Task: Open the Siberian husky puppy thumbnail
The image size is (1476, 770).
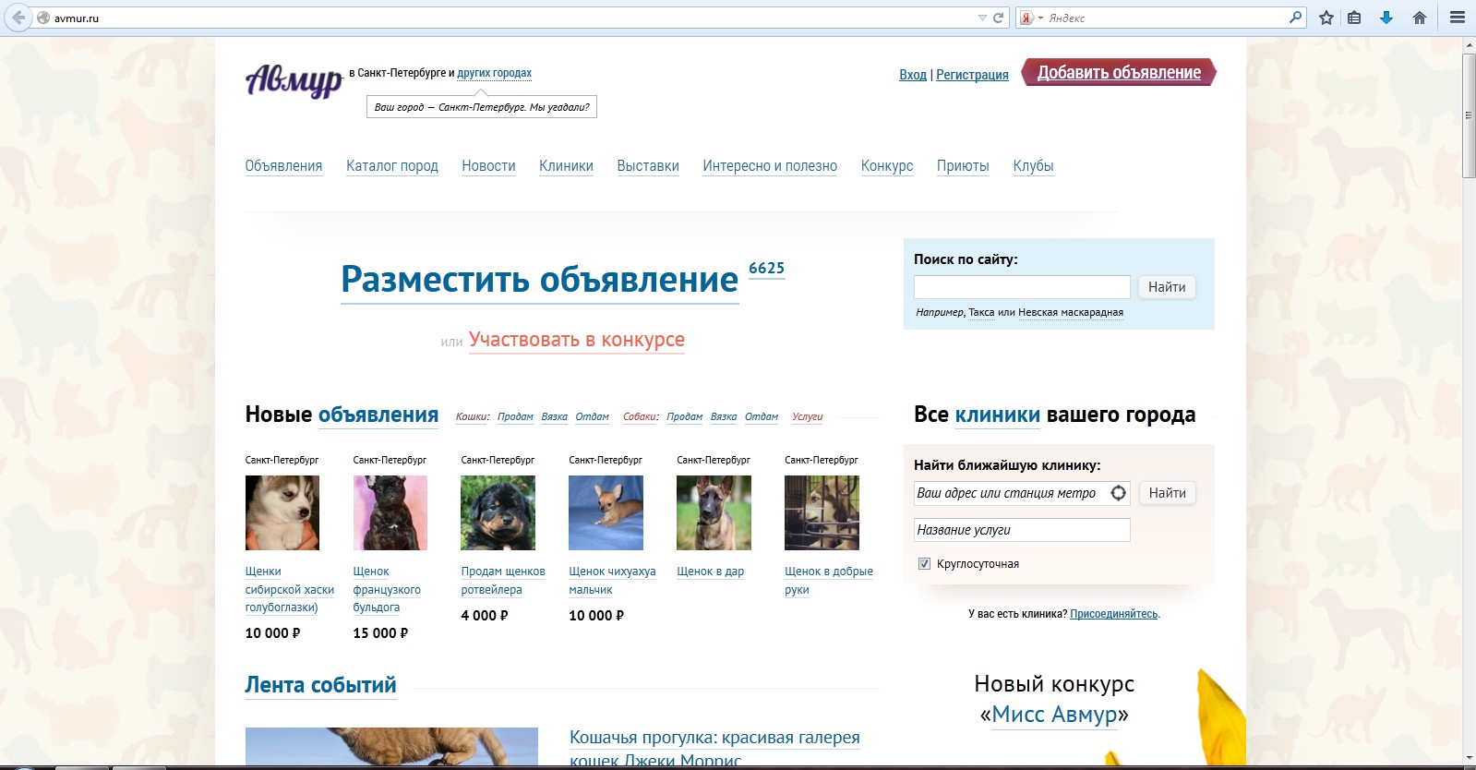Action: pyautogui.click(x=282, y=512)
